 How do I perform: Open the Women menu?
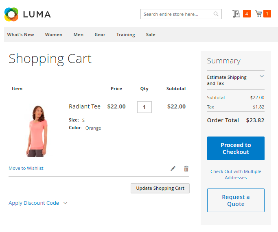point(54,35)
